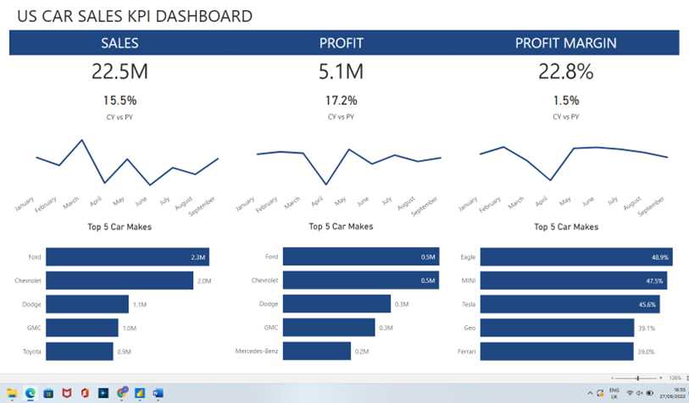The height and width of the screenshot is (403, 689).
Task: Open the clock and date flyout
Action: [672, 393]
